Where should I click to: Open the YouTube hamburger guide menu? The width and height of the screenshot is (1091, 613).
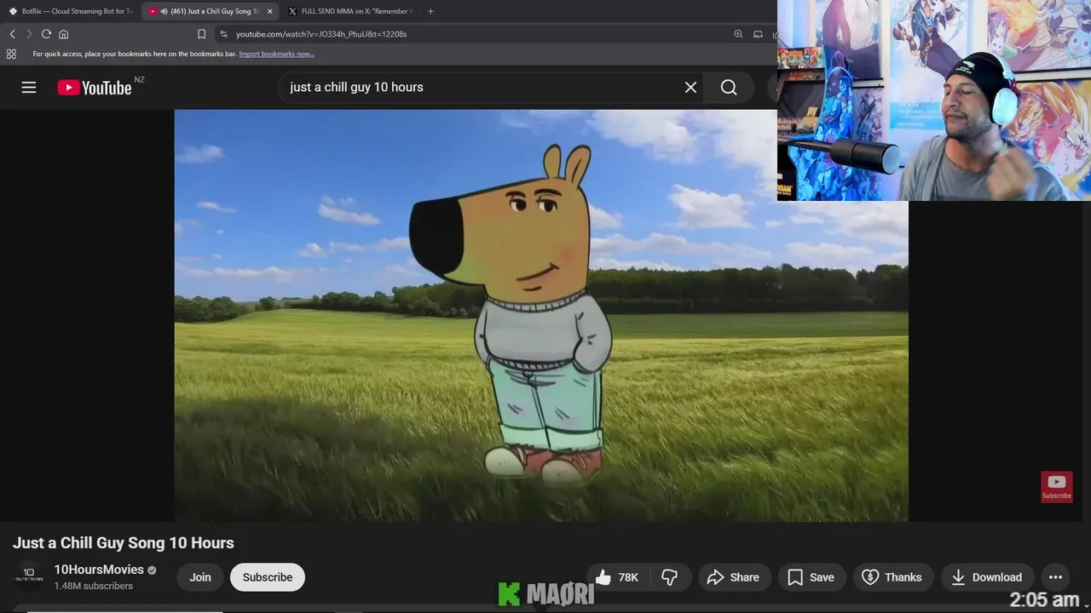pos(29,87)
